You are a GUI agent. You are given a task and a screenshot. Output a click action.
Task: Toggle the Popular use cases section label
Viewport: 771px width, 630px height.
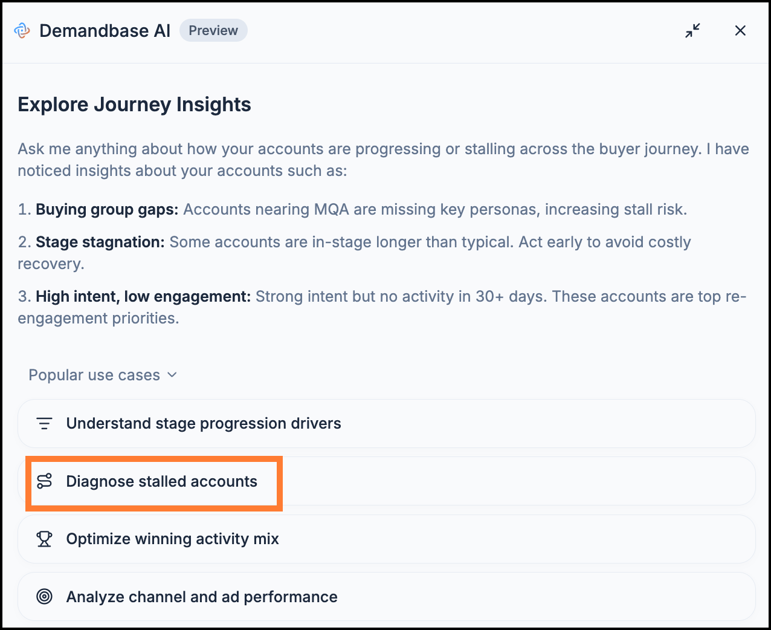coord(94,375)
